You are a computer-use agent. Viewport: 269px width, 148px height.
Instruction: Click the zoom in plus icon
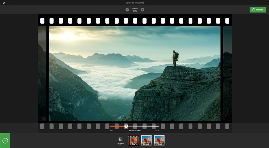click(142, 10)
